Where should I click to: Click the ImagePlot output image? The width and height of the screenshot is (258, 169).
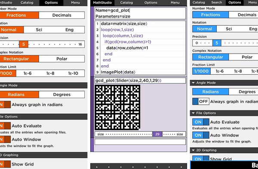click(117, 108)
